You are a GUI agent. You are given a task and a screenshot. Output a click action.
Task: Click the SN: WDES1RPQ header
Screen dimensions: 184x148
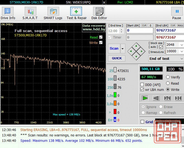click(78, 2)
